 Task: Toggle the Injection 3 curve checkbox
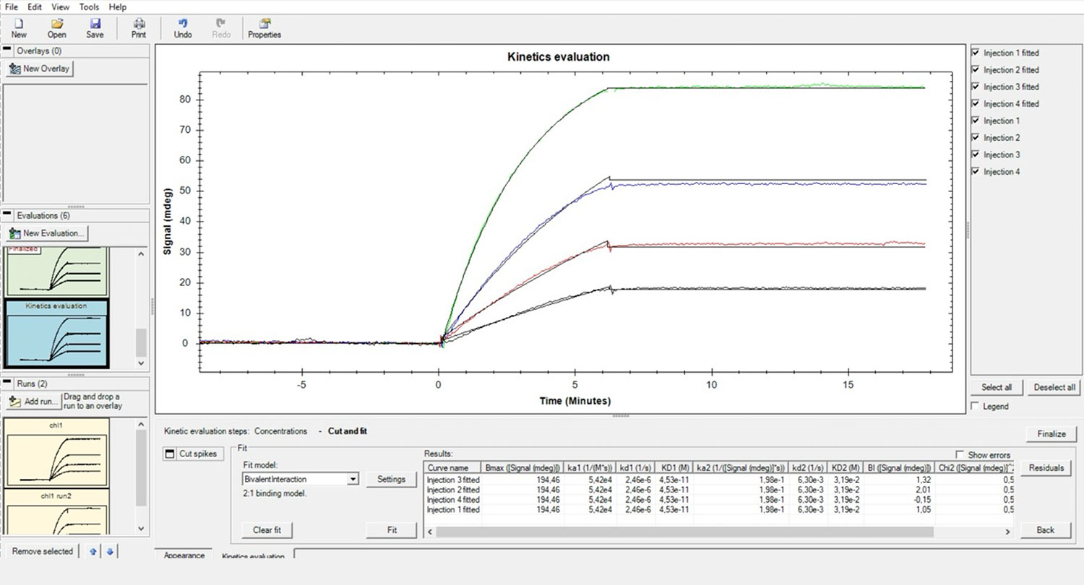[x=976, y=155]
